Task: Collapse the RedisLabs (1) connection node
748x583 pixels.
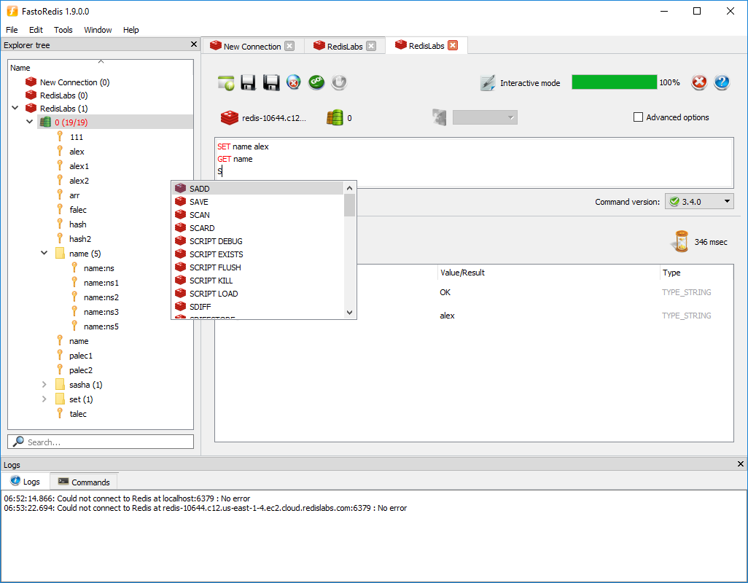Action: coord(15,108)
